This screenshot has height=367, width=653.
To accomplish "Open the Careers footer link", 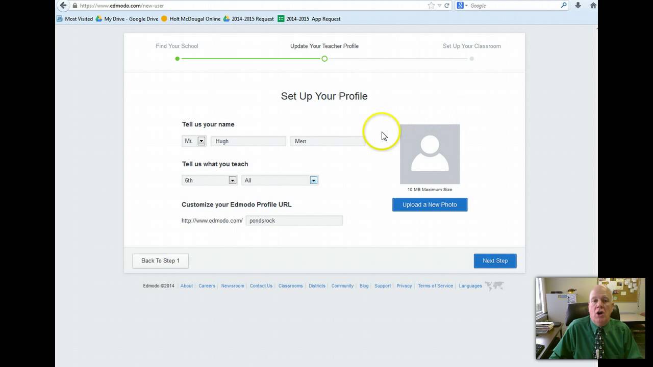I will tap(207, 286).
